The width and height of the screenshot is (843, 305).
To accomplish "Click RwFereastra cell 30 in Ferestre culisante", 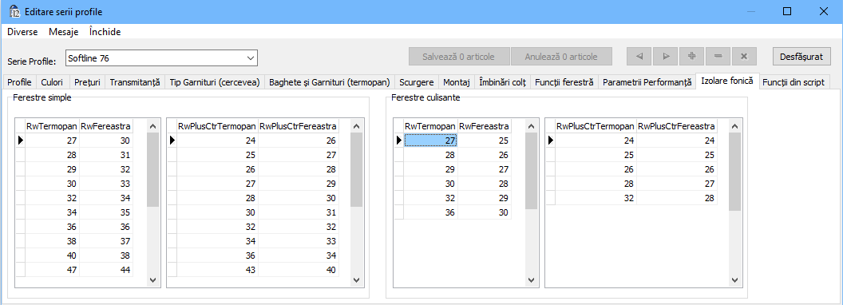I will coord(484,212).
